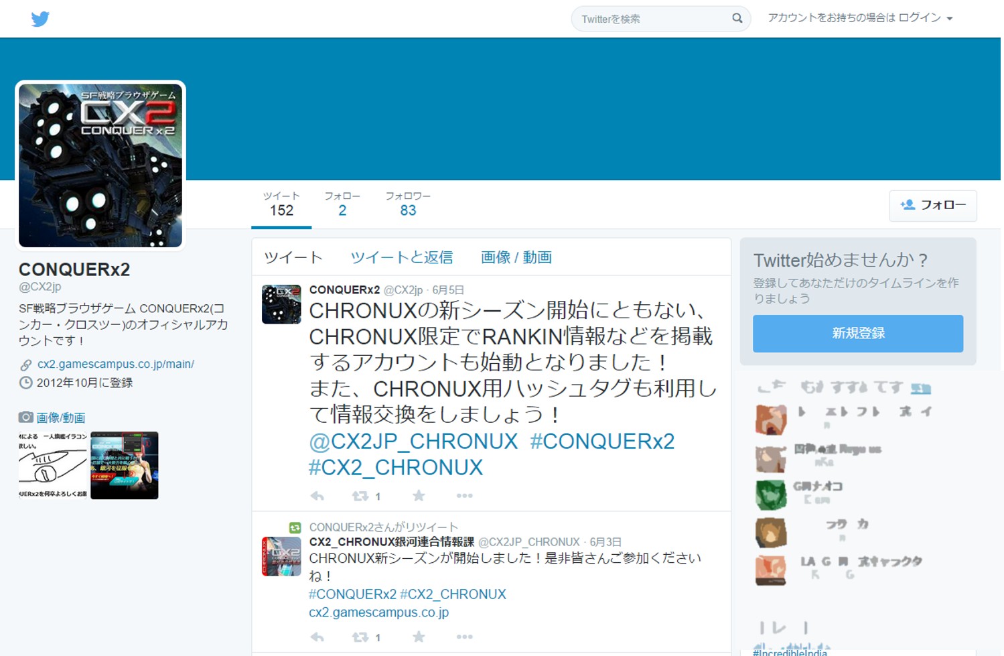Open the cx2.gamescampus.co.jp link in the 6月3日 tweet

pos(379,612)
